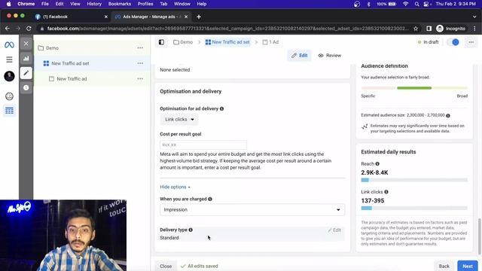Open the bar chart insights icon
This screenshot has width=482, height=271.
(x=26, y=58)
